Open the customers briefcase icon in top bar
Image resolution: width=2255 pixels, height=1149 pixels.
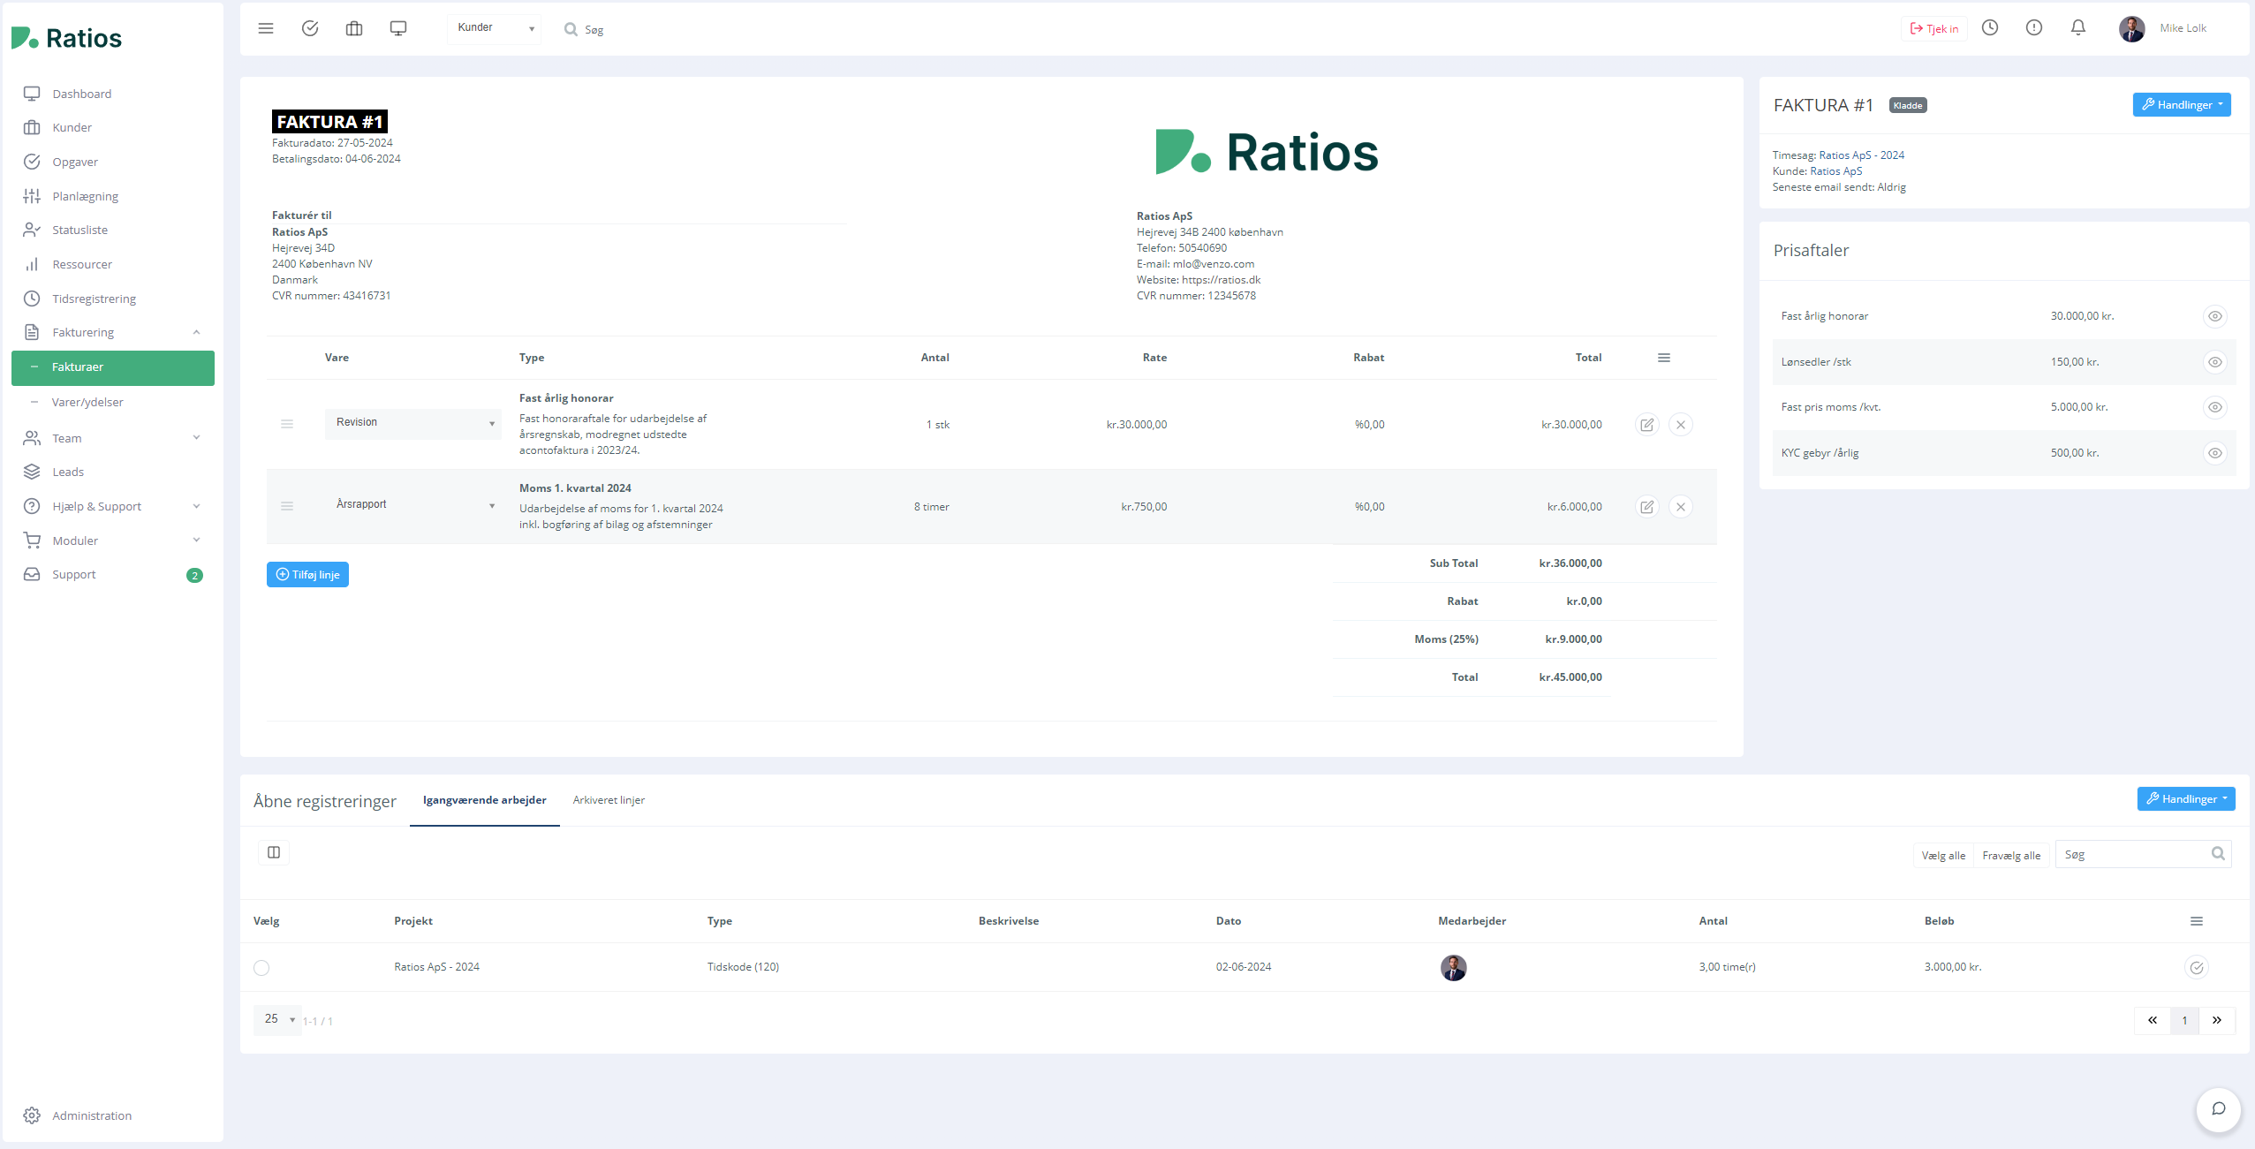pyautogui.click(x=354, y=28)
